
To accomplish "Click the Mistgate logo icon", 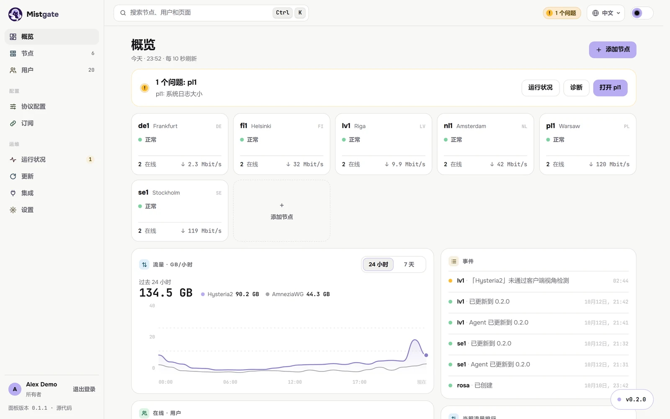I will coord(15,14).
